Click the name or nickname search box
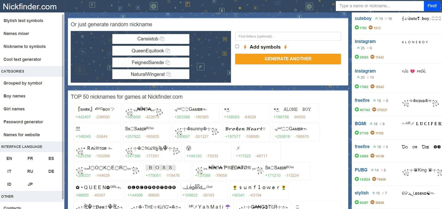 tap(380, 6)
